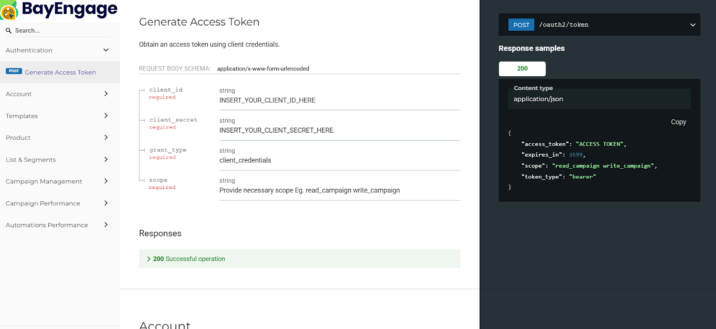
Task: Click "read_campaign write_campaign" scope value
Action: [603, 166]
